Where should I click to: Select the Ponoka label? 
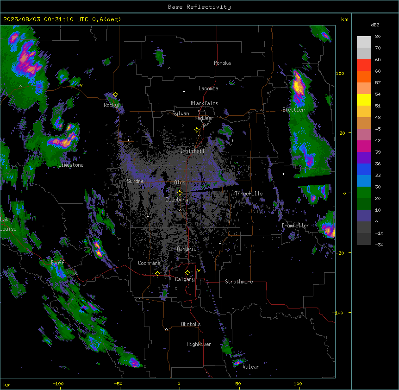coord(222,63)
